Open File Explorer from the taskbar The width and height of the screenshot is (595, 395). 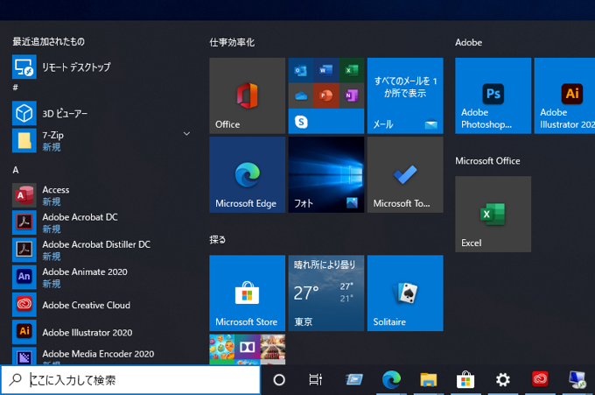pos(429,379)
